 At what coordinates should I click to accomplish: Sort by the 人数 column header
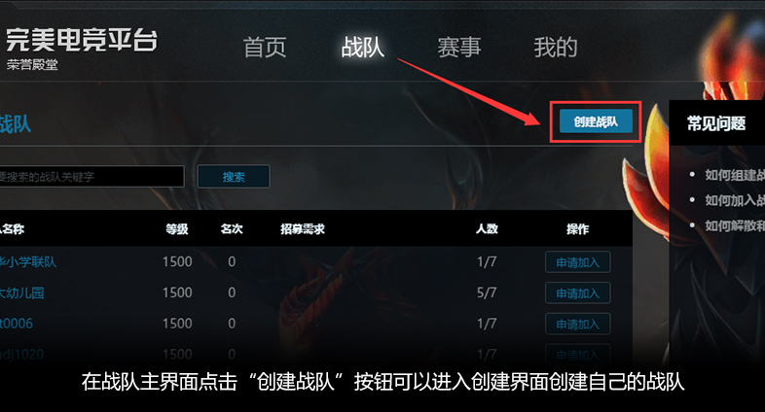[487, 229]
